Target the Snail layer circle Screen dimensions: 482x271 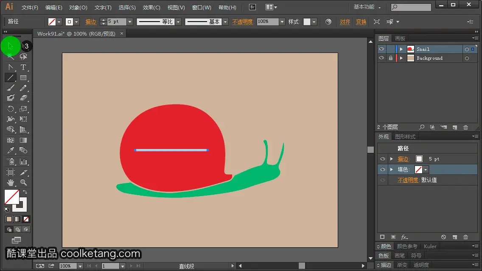pyautogui.click(x=467, y=49)
